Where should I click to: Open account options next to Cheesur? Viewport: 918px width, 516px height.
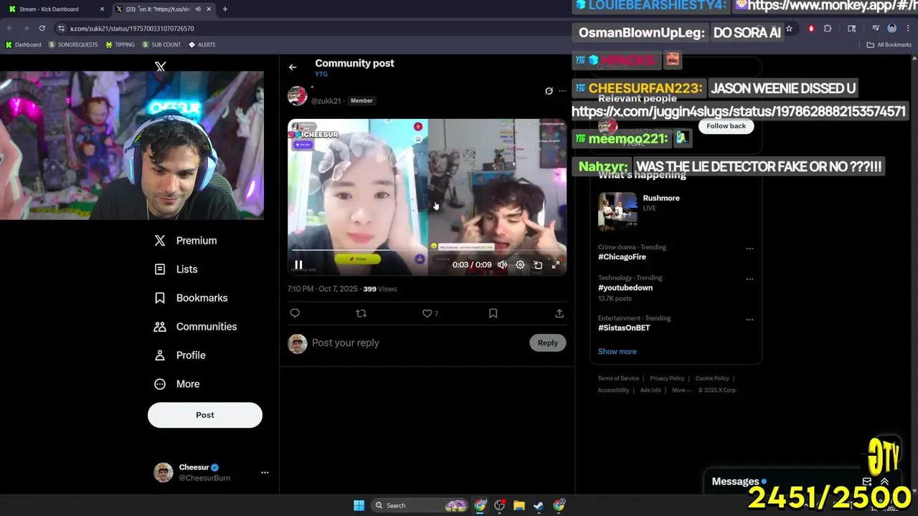[x=265, y=472]
